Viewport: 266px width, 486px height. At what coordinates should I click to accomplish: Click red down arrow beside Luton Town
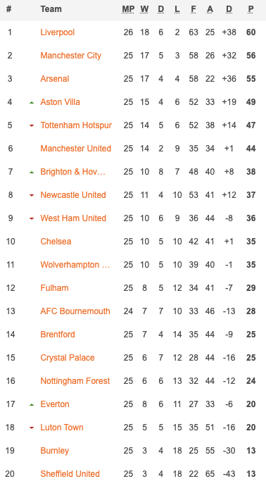[32, 428]
